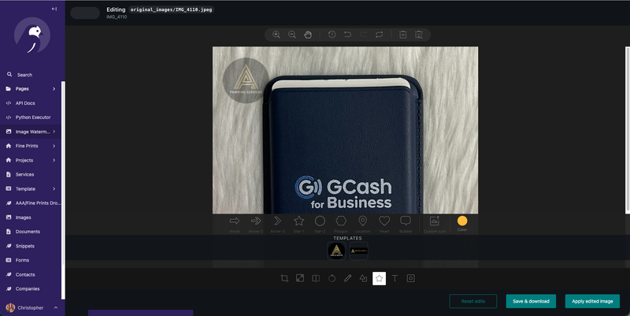Open the edit history clock icon
630x316 pixels.
332,35
